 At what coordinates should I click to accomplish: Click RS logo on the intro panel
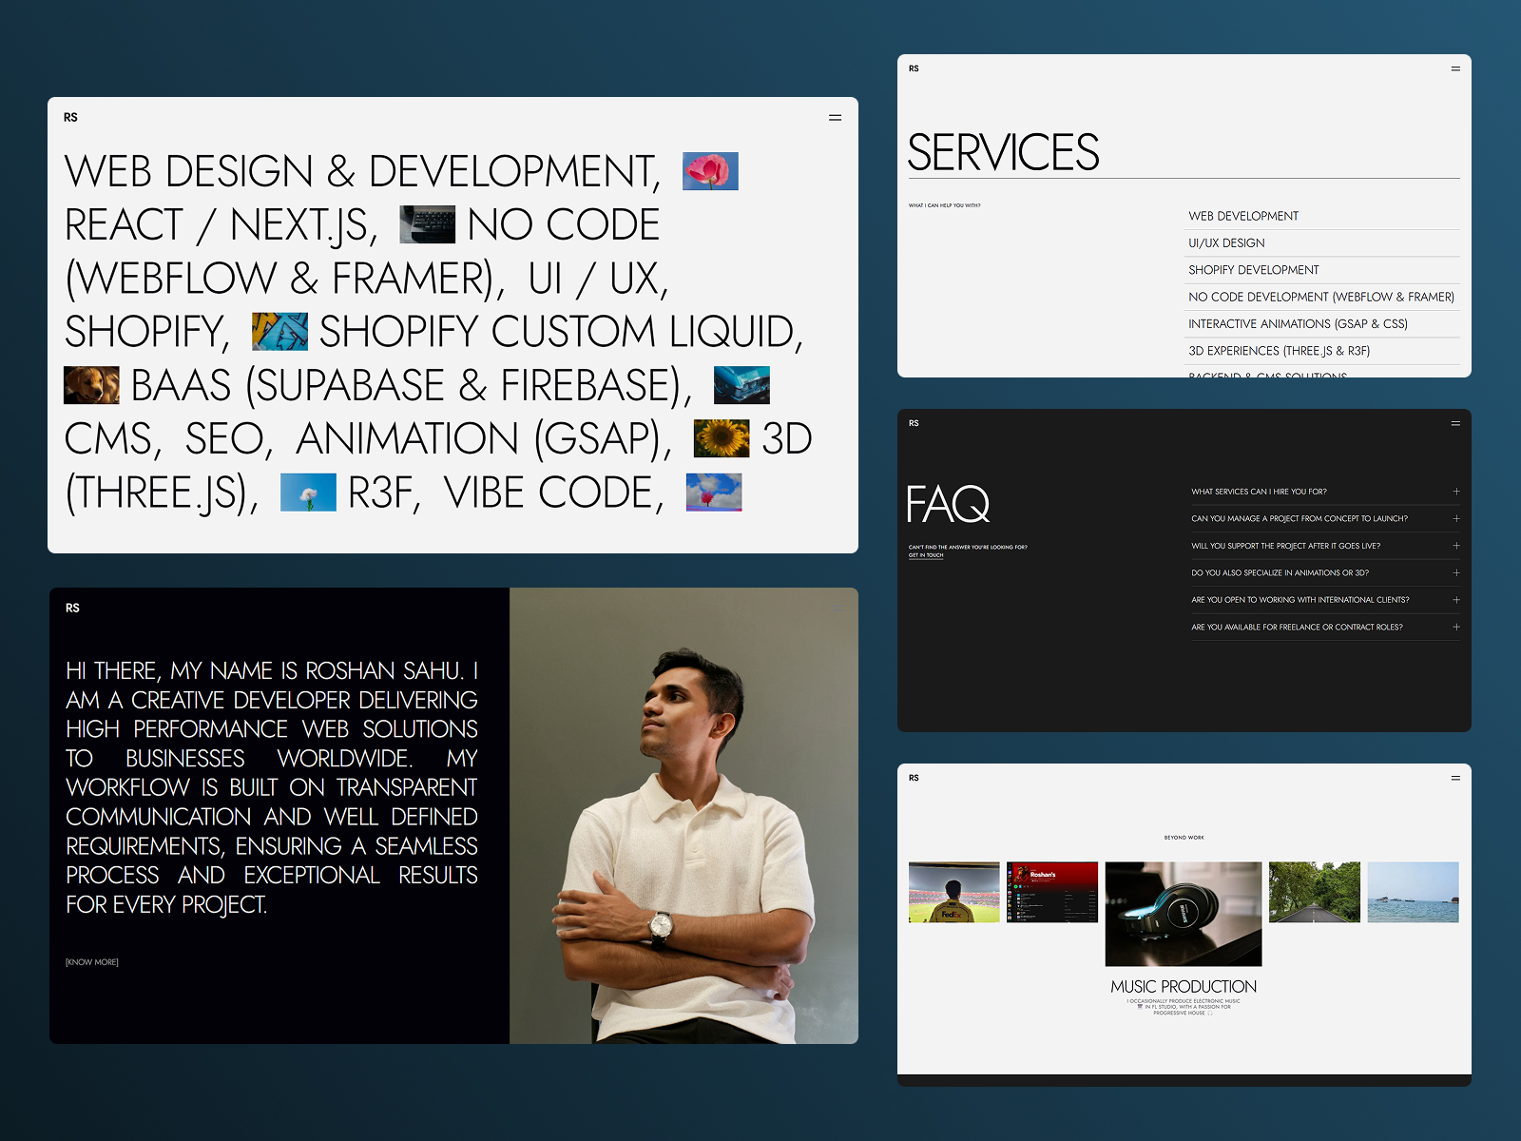72,608
